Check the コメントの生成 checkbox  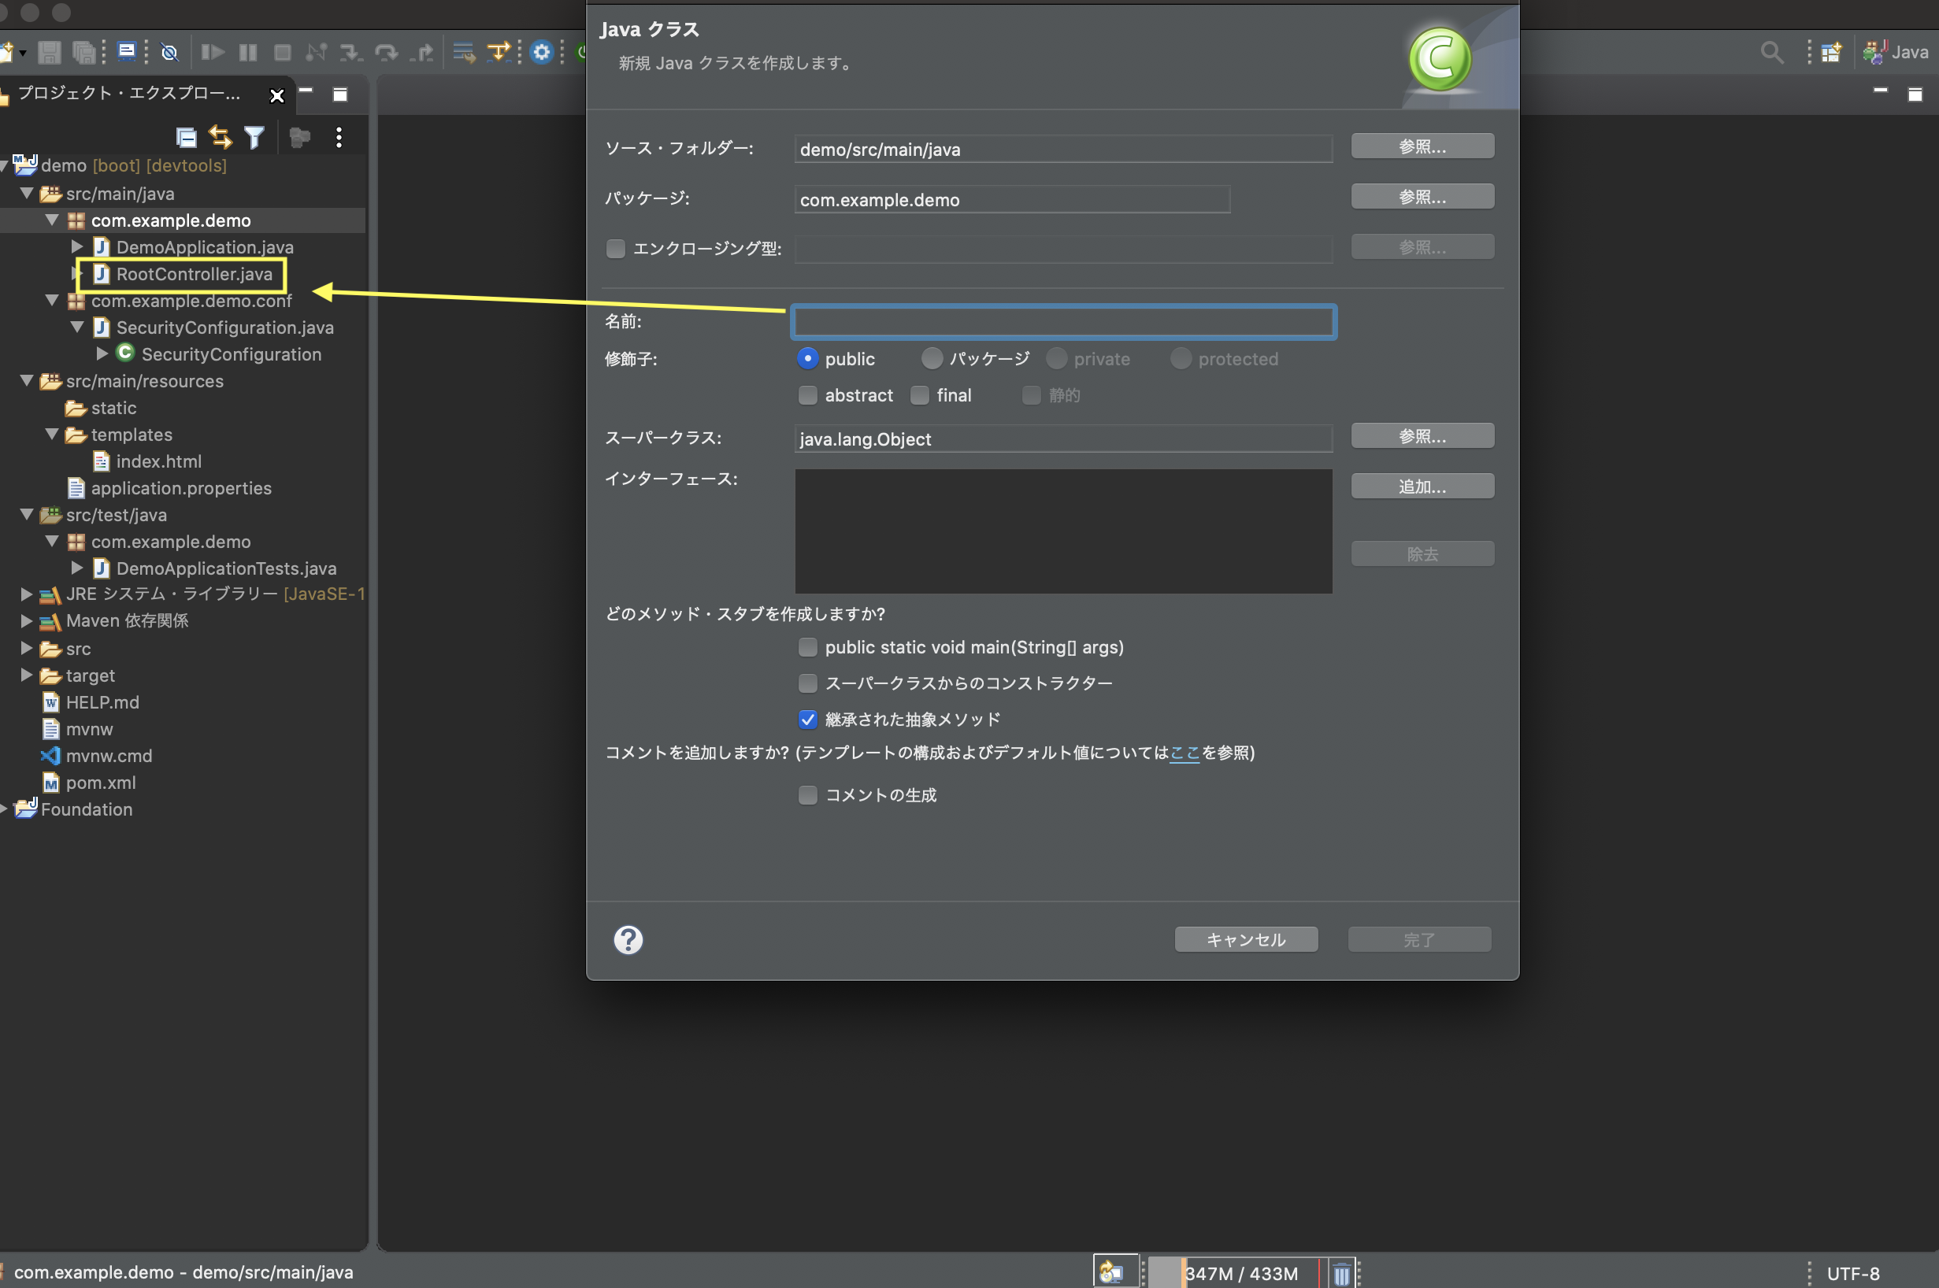pyautogui.click(x=807, y=795)
